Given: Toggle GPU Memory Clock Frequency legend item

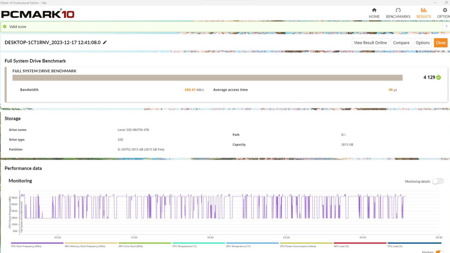Looking at the screenshot, I should click(x=91, y=245).
